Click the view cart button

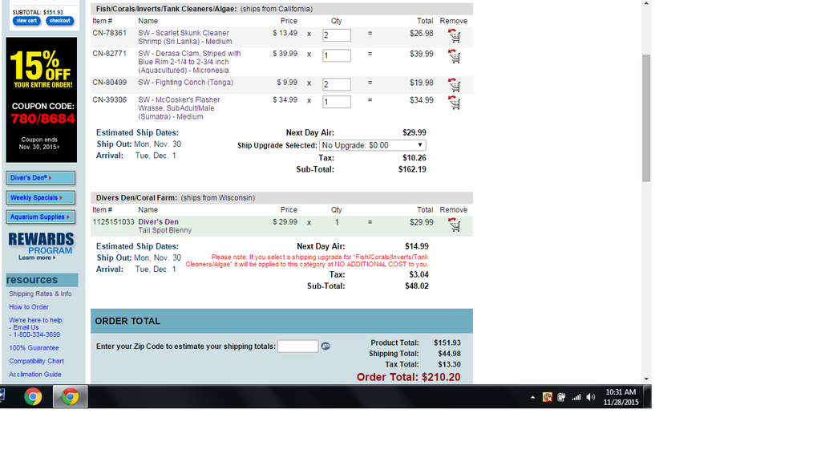tap(26, 21)
